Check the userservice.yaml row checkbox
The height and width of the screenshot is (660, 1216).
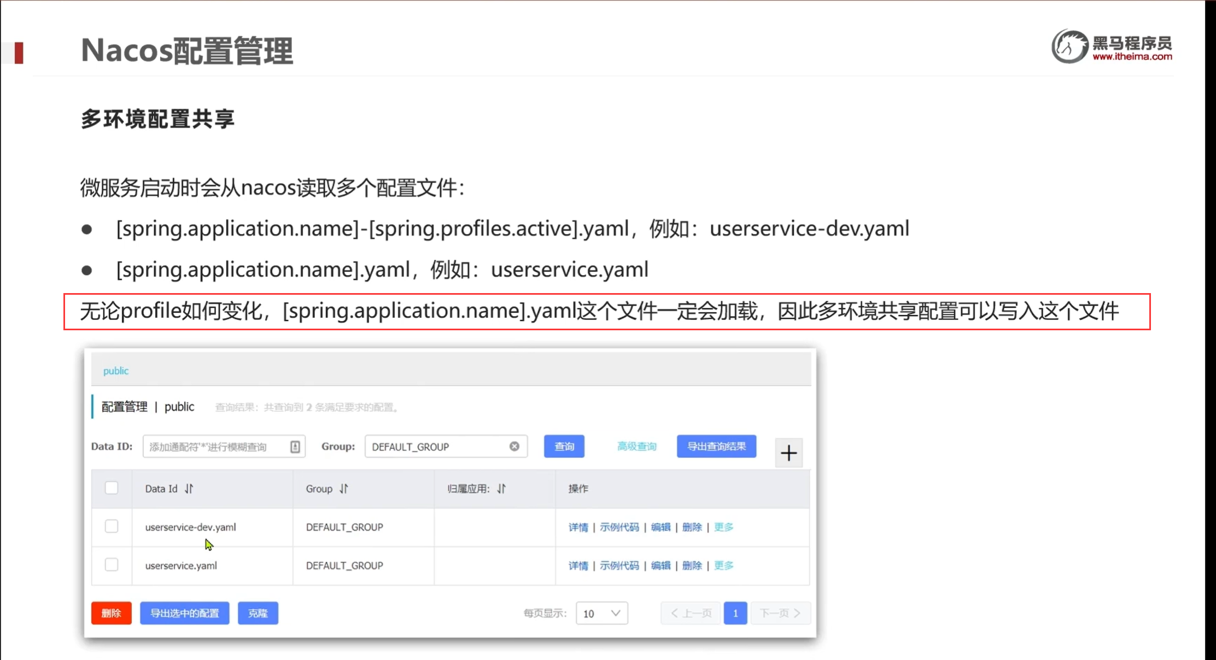tap(112, 564)
